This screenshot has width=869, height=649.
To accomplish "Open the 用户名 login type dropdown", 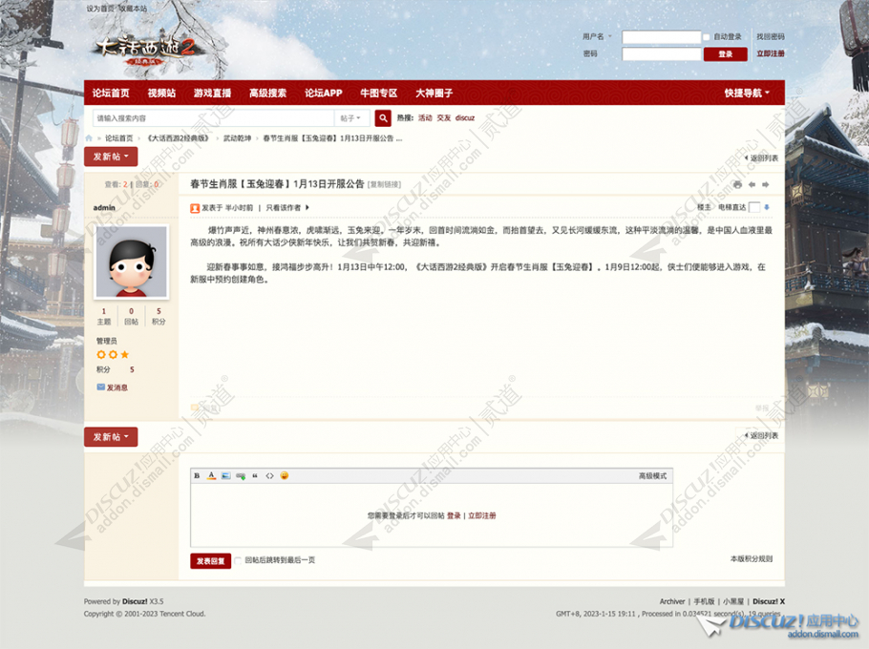I will 597,36.
